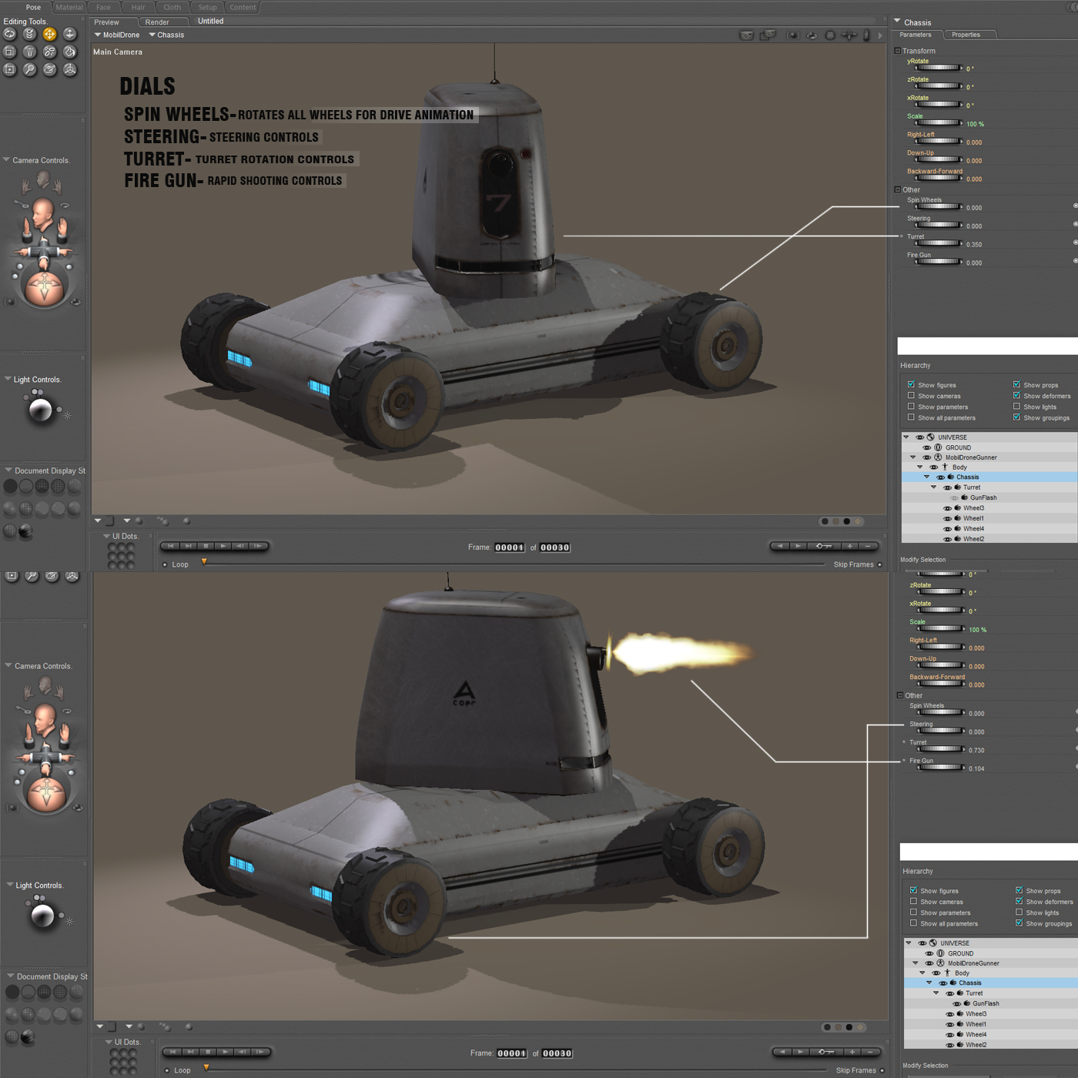Screen dimensions: 1078x1078
Task: Collapse Turret node in upper Hierarchy
Action: click(934, 487)
